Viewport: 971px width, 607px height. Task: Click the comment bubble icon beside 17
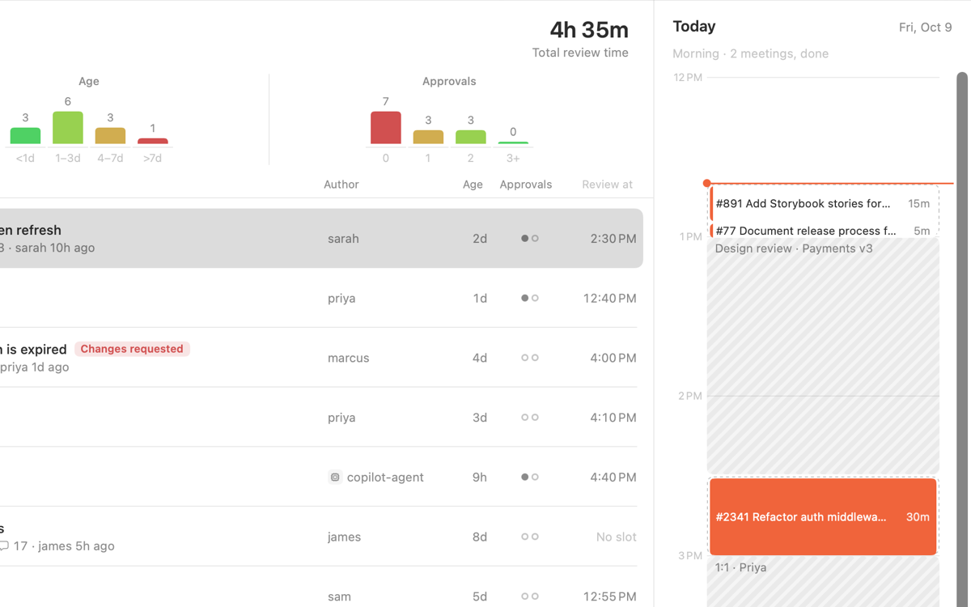click(x=4, y=546)
